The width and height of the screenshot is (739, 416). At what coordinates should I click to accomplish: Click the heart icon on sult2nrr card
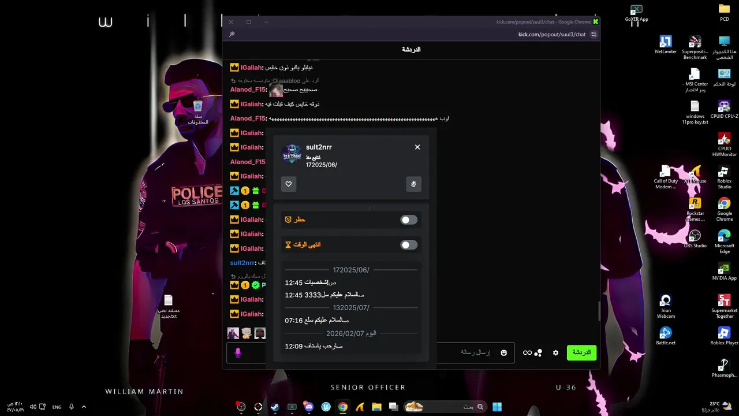click(289, 184)
